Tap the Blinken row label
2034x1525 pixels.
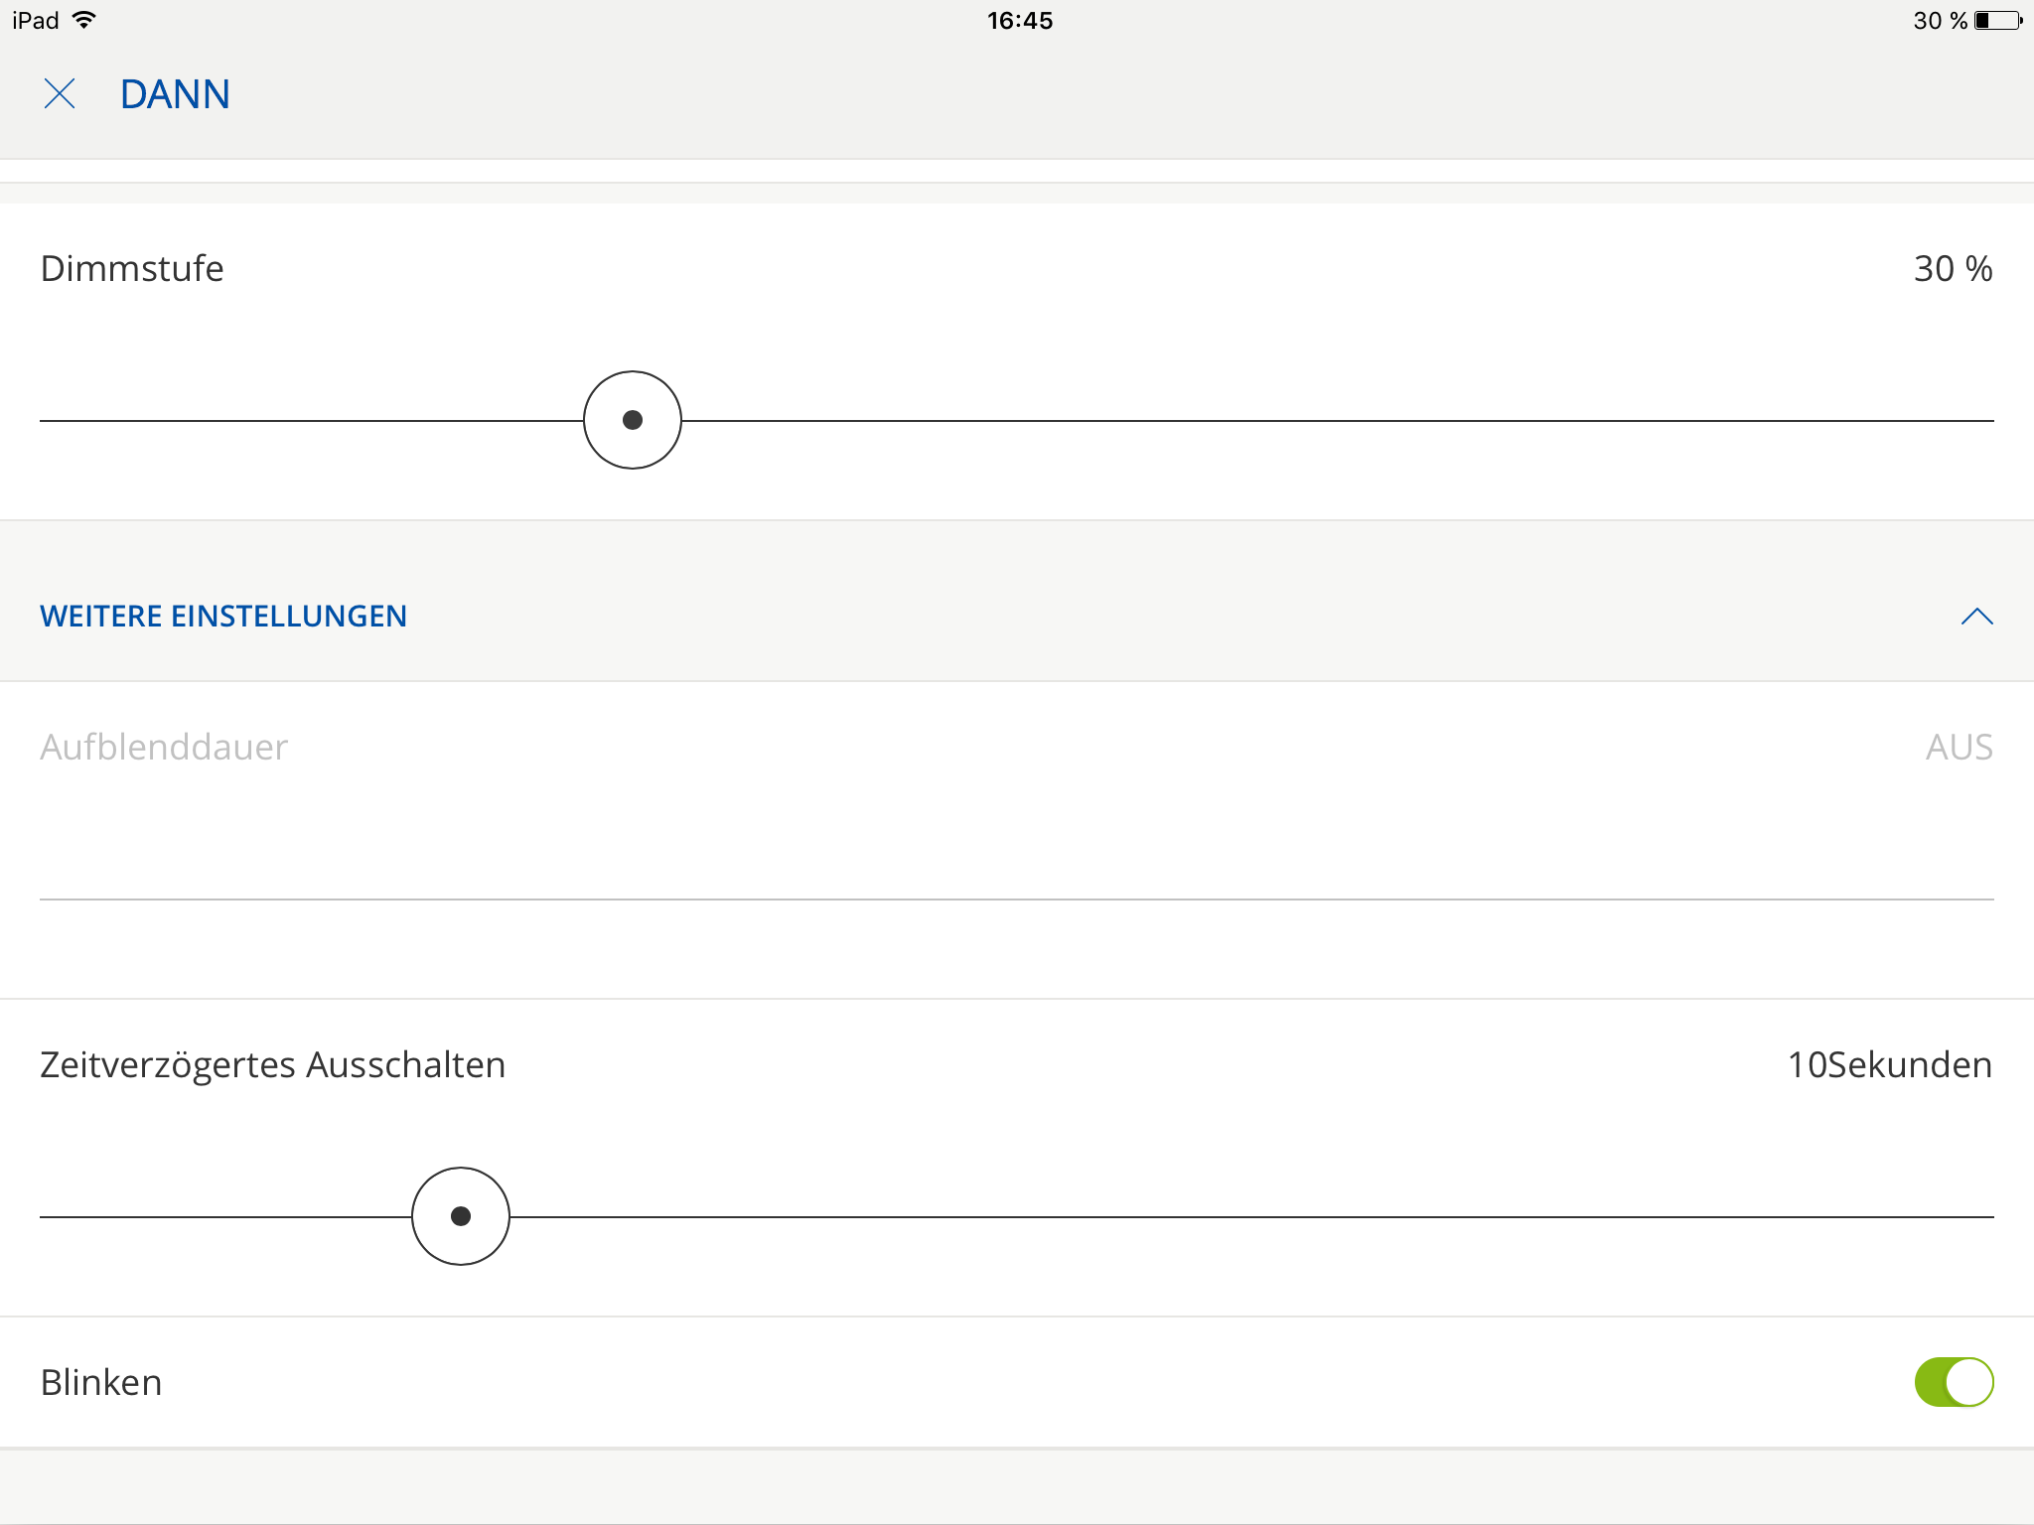click(101, 1383)
